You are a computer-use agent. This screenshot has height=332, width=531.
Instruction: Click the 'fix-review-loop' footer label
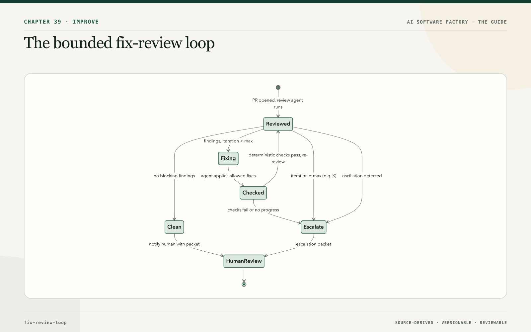point(45,322)
